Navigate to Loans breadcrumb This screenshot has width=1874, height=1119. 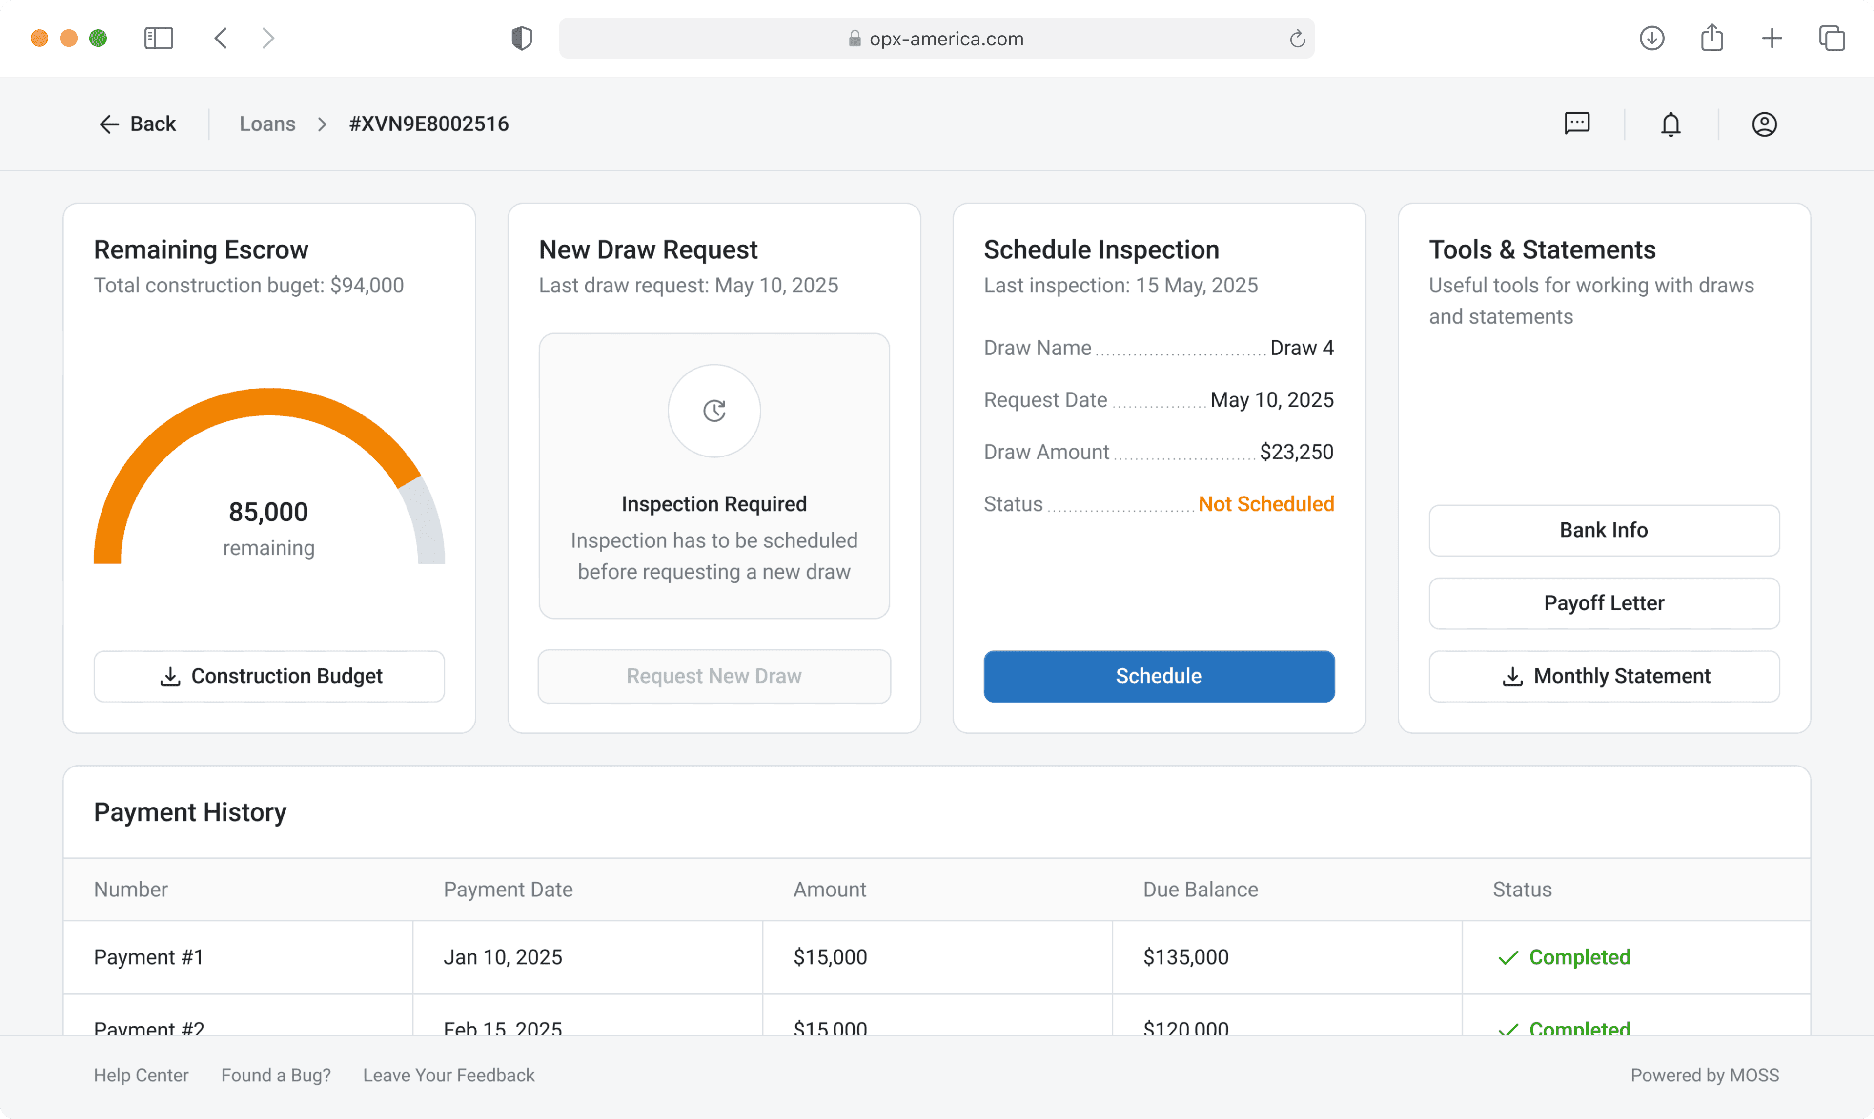267,124
